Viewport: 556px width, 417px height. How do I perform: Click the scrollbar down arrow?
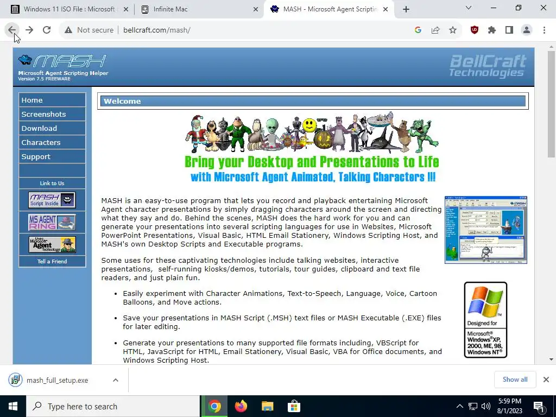[552, 359]
